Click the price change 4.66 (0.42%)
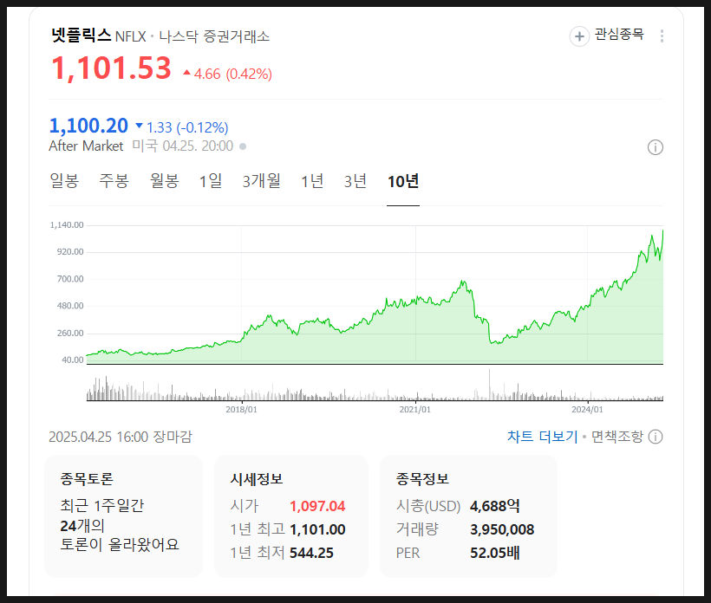Screen dimensions: 711x603 click(228, 74)
